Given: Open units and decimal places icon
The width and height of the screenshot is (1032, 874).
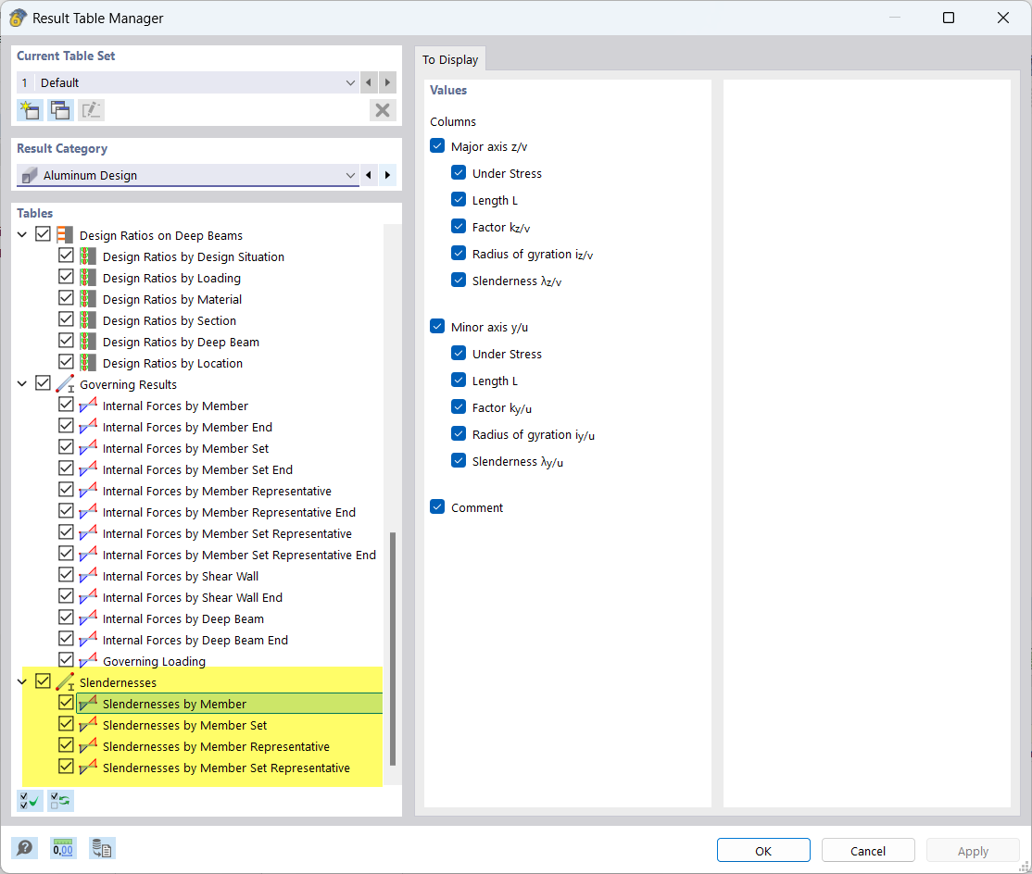Looking at the screenshot, I should click(63, 848).
